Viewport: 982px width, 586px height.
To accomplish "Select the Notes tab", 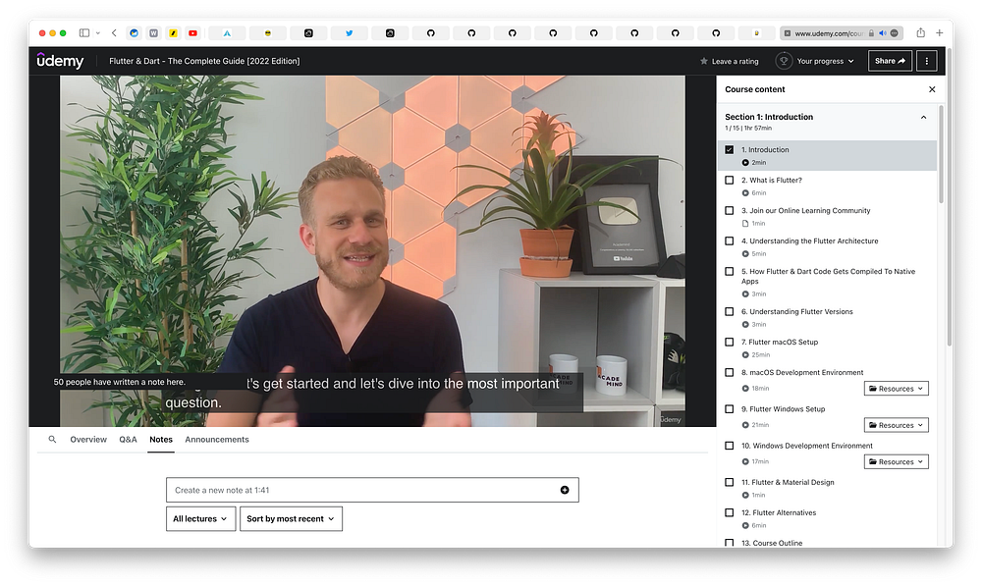I will tap(161, 440).
